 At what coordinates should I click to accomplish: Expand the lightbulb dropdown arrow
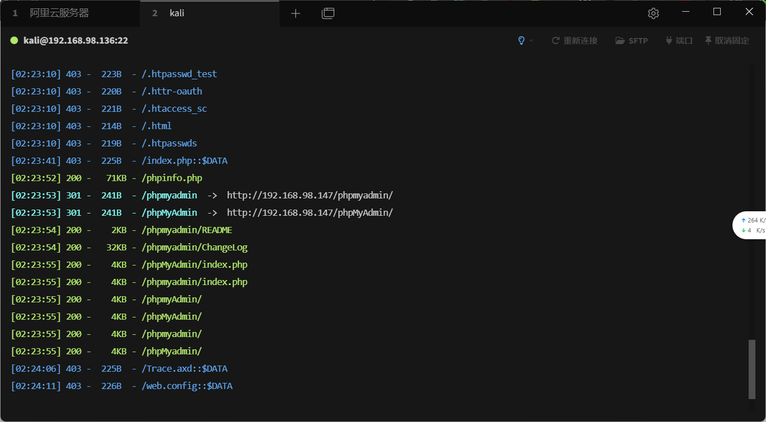[x=531, y=41]
